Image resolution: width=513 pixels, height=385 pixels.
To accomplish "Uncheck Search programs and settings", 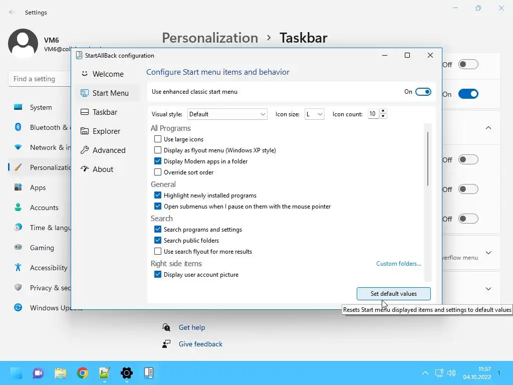I will click(x=158, y=230).
